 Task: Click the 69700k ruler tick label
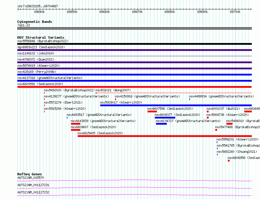(x=235, y=12)
